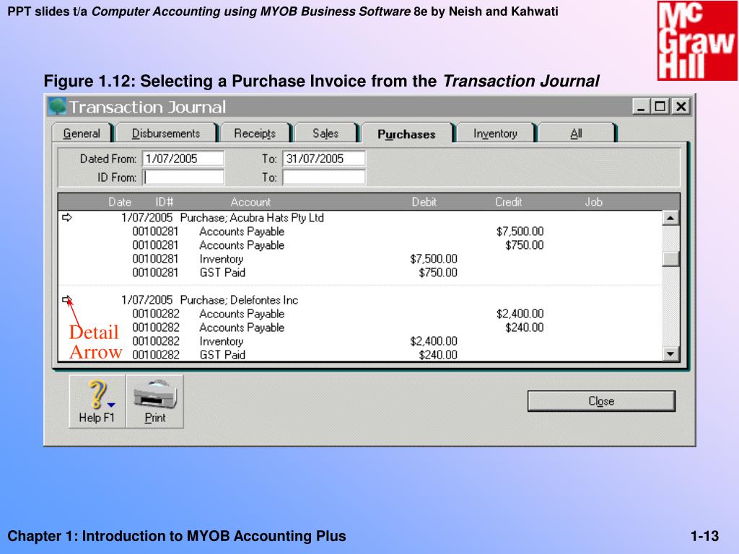
Task: Go to the Sales tab
Action: [x=325, y=133]
